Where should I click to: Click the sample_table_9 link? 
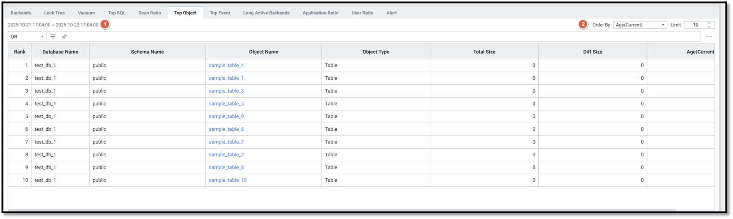[226, 116]
